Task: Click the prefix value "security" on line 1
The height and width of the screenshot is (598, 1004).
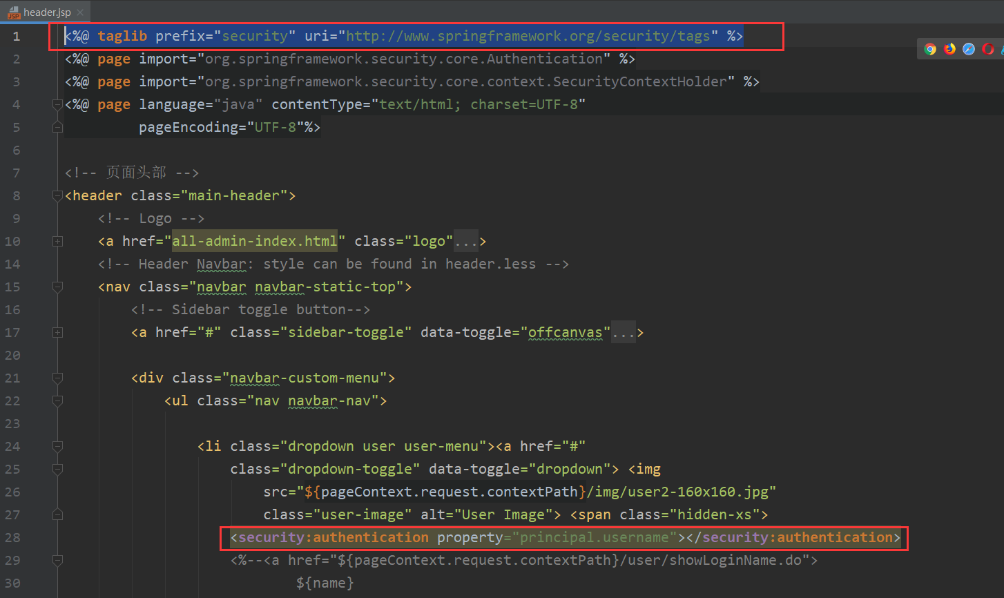Action: pos(255,36)
